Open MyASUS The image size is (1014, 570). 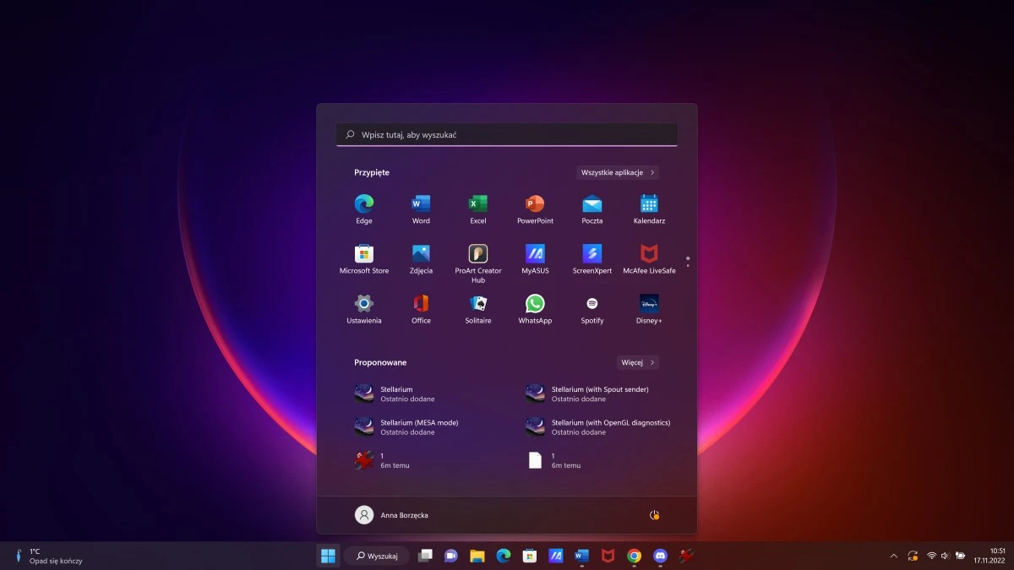[535, 258]
